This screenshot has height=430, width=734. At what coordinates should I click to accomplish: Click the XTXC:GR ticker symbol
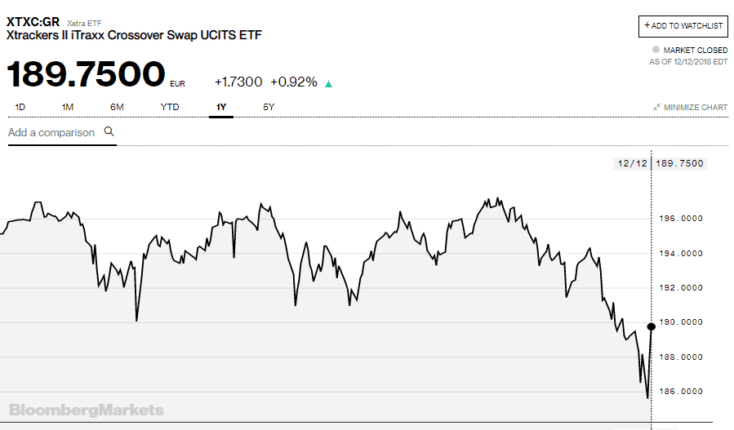(x=33, y=22)
